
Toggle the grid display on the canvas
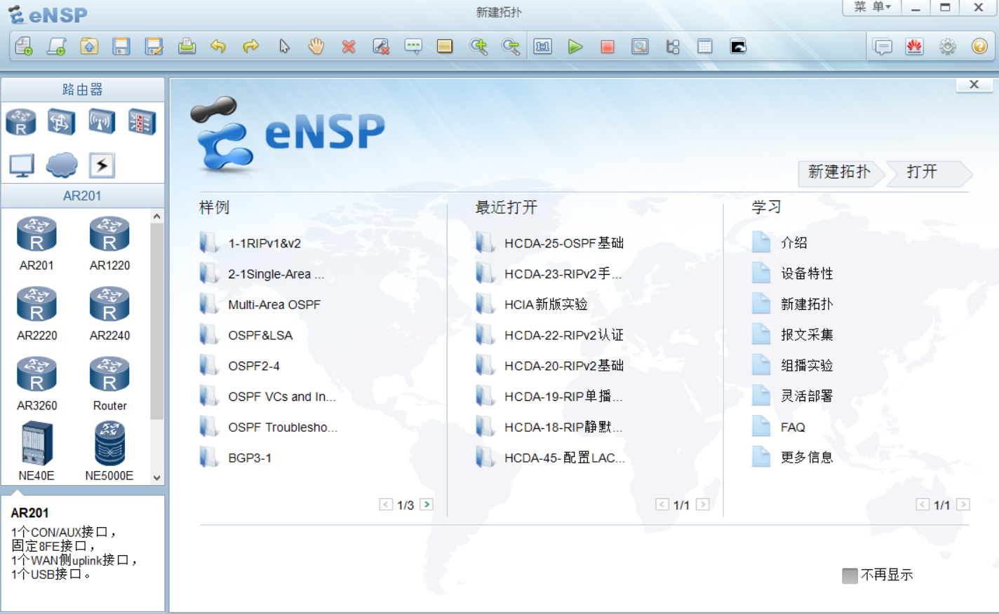(704, 46)
